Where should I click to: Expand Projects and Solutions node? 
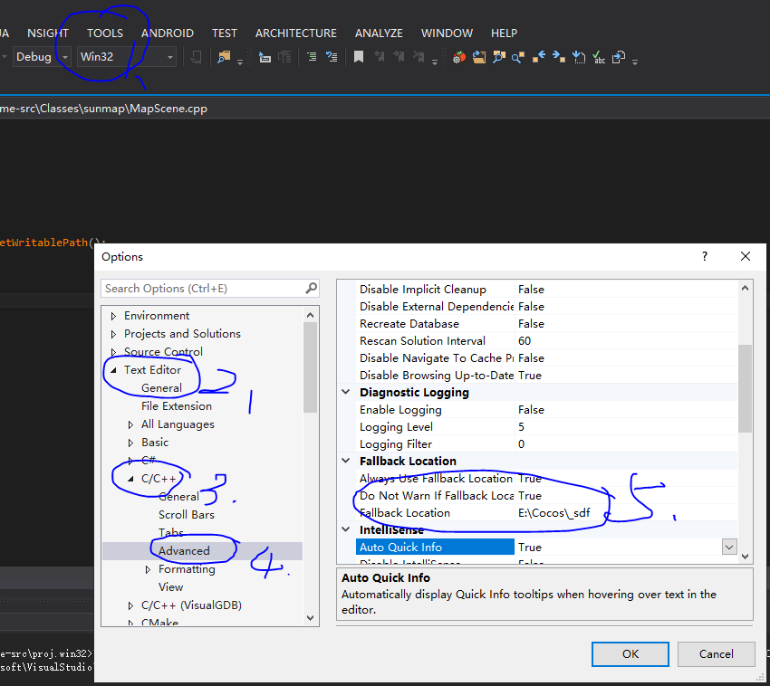[113, 334]
